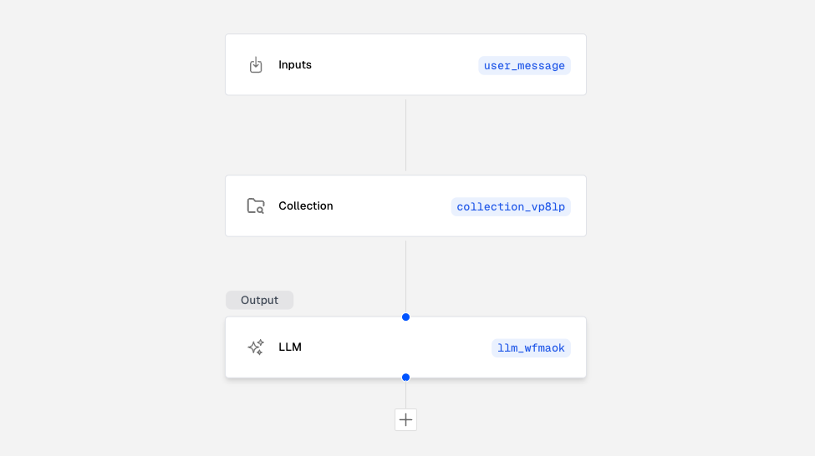Select the connector between Collection and LLM

point(405,276)
